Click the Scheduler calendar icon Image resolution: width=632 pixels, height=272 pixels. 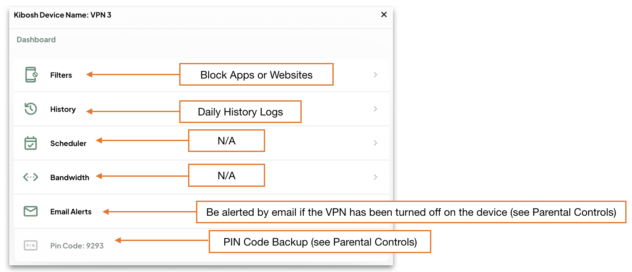coord(31,143)
